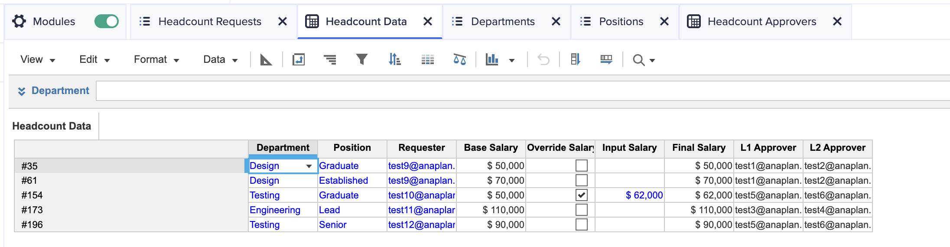Image resolution: width=950 pixels, height=247 pixels.
Task: Open the Edit menu
Action: 94,59
